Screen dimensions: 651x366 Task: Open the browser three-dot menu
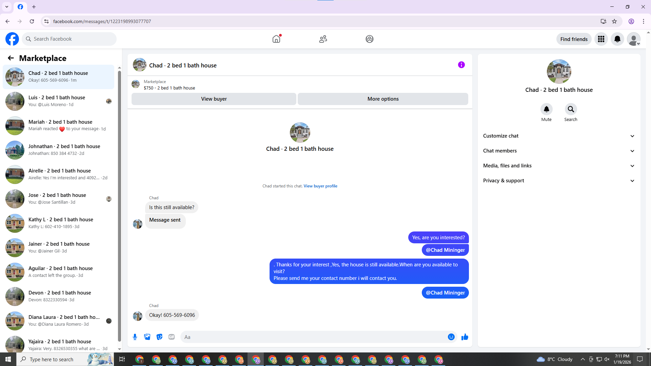coord(644,21)
